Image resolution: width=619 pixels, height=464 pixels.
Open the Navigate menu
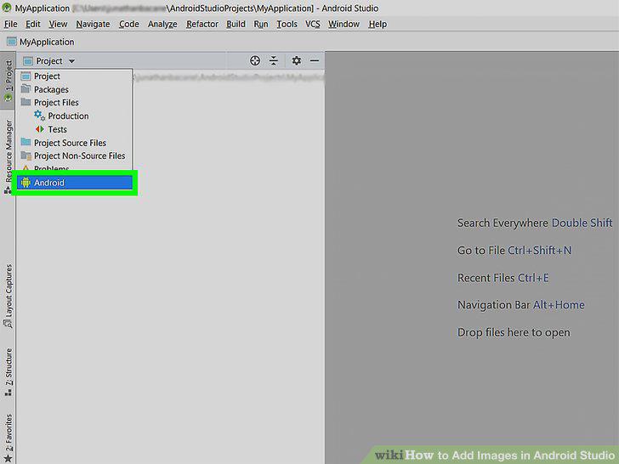click(x=93, y=24)
